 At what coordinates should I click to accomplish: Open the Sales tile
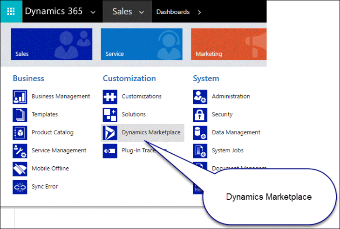click(x=52, y=44)
